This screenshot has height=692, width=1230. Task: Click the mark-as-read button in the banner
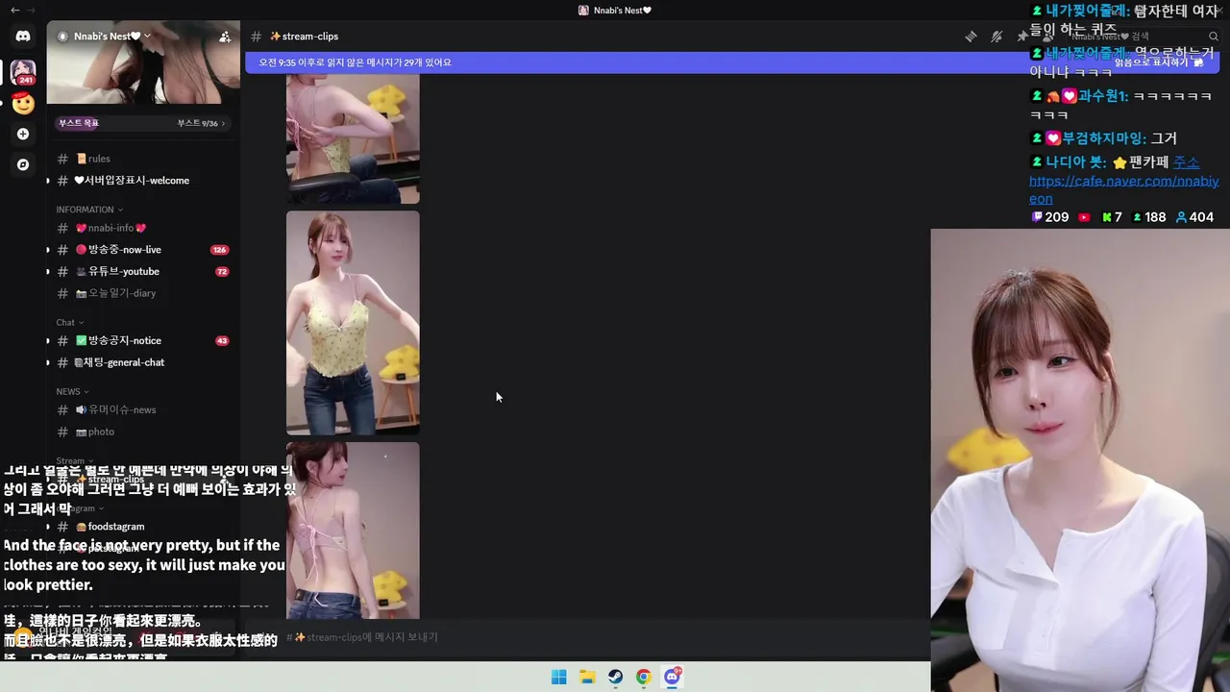[x=1160, y=62]
